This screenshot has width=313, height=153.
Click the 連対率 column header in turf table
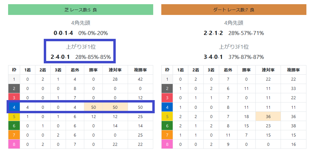pos(115,70)
